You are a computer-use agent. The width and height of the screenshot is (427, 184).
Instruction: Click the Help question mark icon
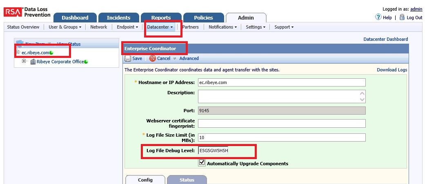pyautogui.click(x=378, y=18)
